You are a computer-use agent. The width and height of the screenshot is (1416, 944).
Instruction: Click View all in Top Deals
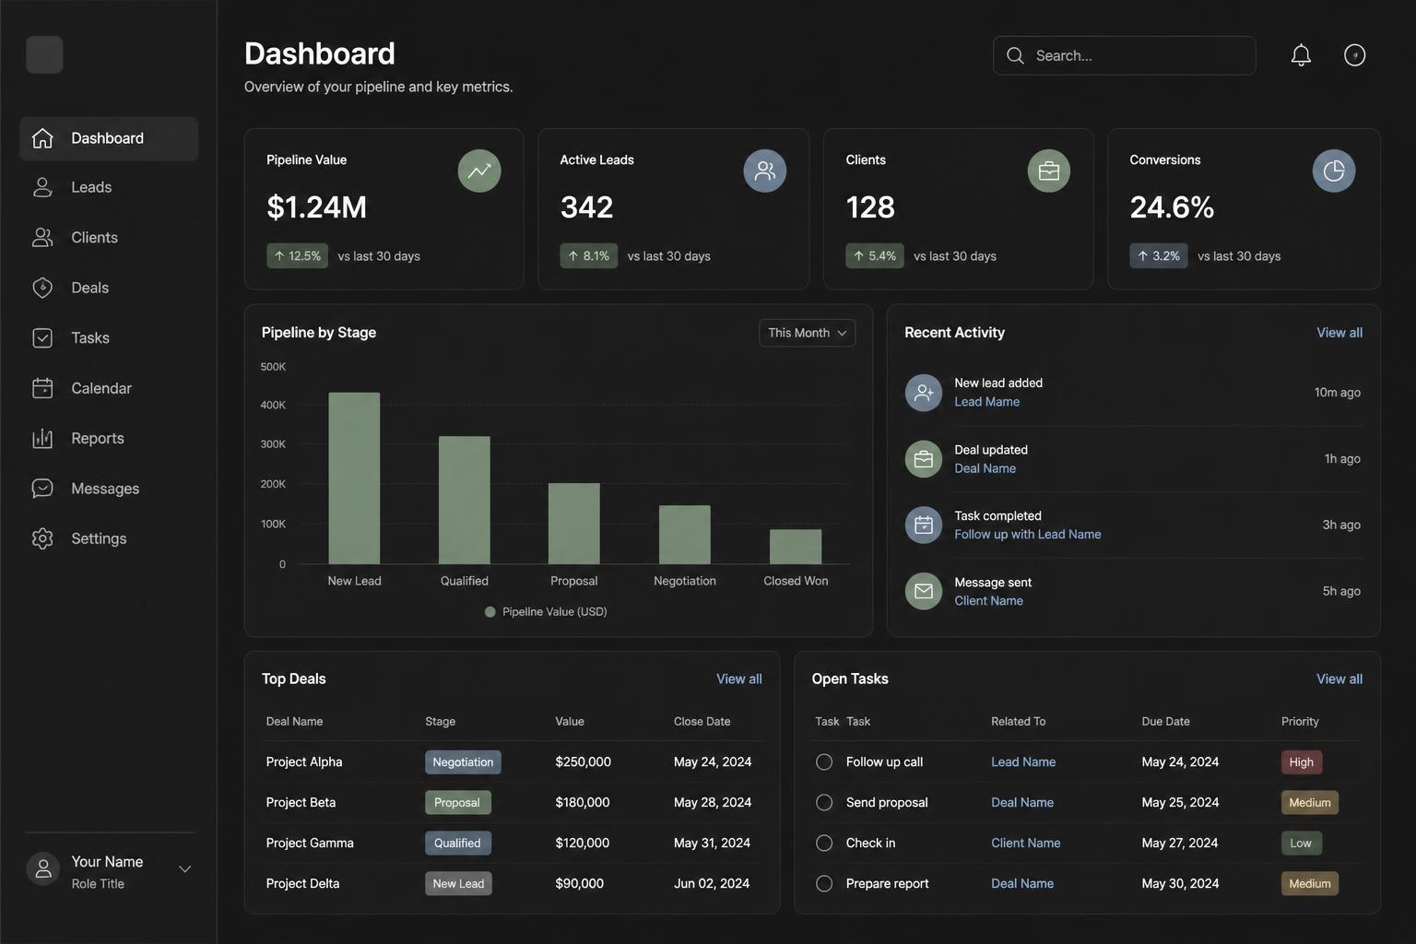pos(738,679)
